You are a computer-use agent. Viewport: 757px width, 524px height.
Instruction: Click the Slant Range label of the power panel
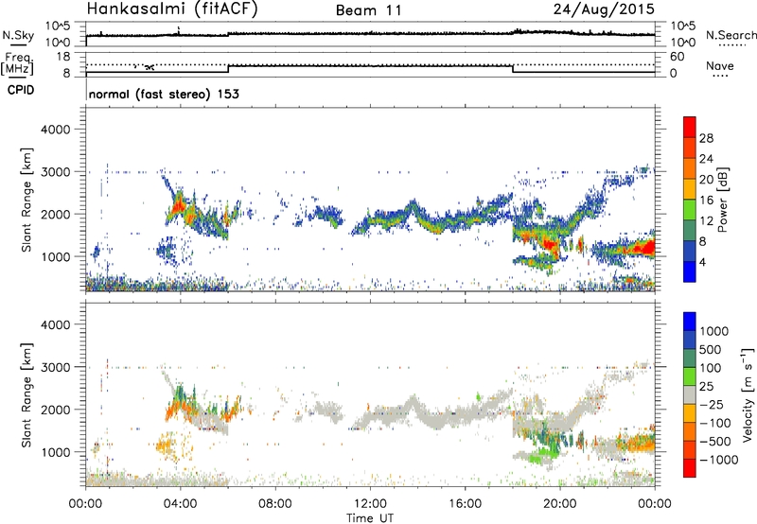click(26, 201)
